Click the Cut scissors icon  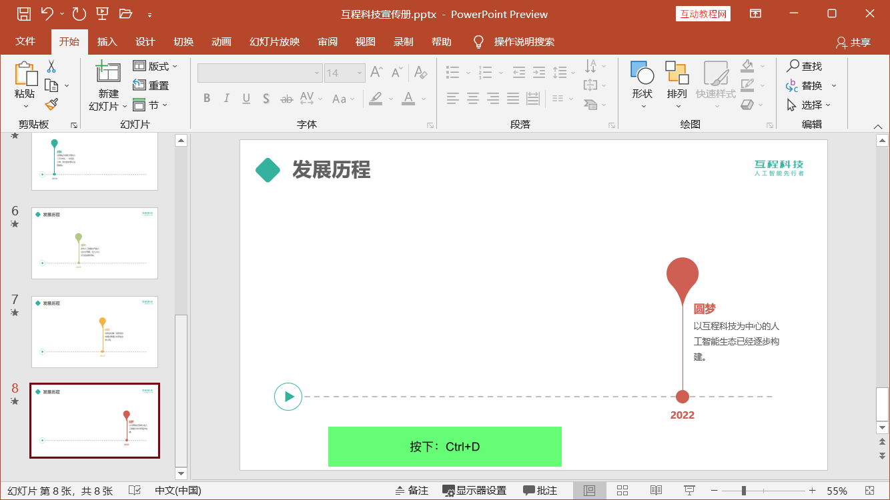[51, 66]
